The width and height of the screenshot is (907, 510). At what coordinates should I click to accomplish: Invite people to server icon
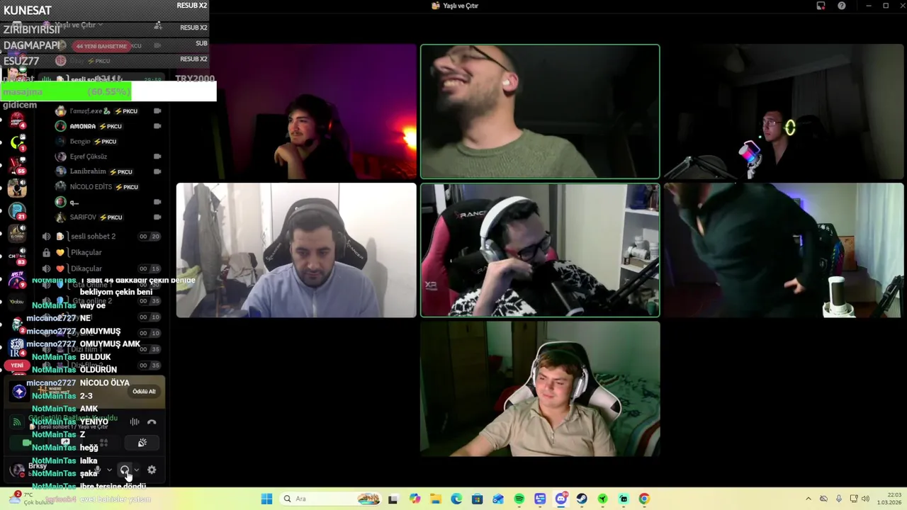[158, 25]
